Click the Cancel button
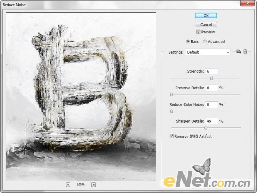Viewport: 257px width, 193px height. point(206,25)
